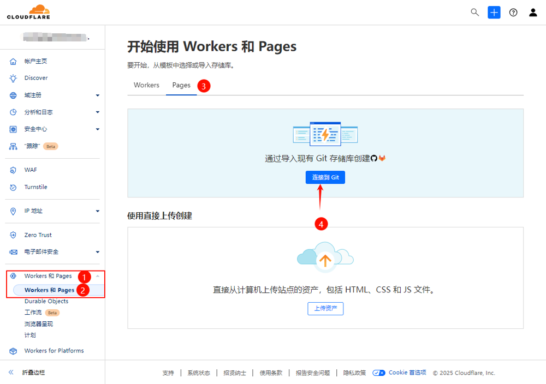Open the 系统状态 footer link

point(198,373)
